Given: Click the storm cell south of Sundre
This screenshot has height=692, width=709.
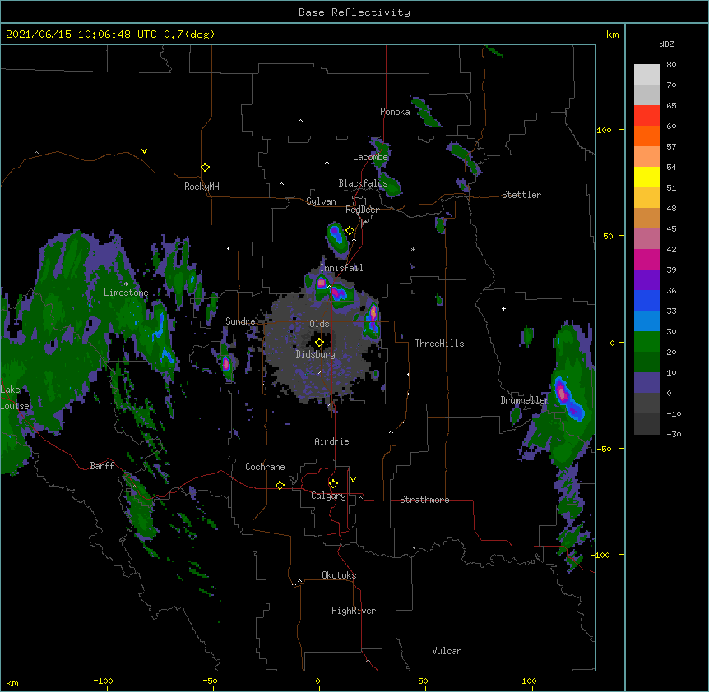Looking at the screenshot, I should 226,362.
